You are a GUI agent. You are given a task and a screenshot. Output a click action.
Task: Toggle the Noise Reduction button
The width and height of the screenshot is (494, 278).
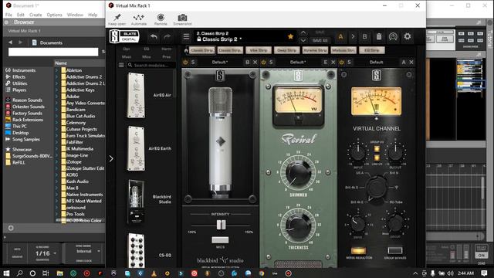pos(358,250)
